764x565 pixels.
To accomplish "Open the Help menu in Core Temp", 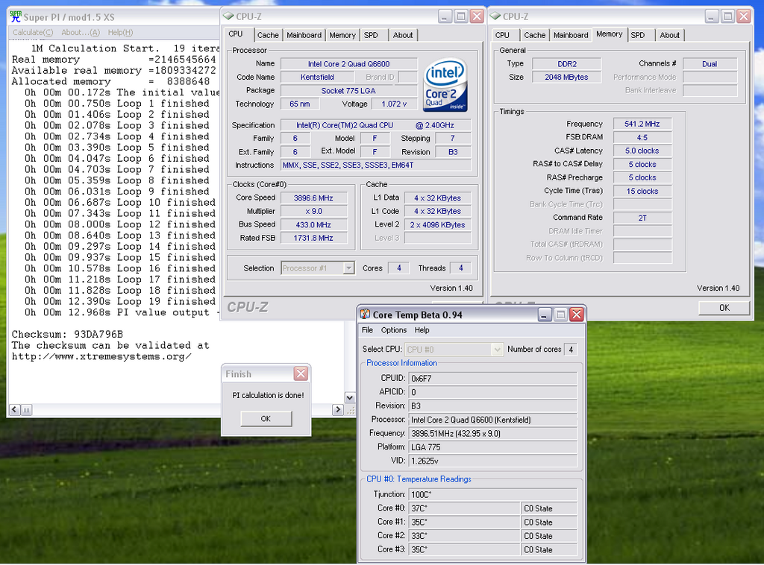I will pos(422,330).
